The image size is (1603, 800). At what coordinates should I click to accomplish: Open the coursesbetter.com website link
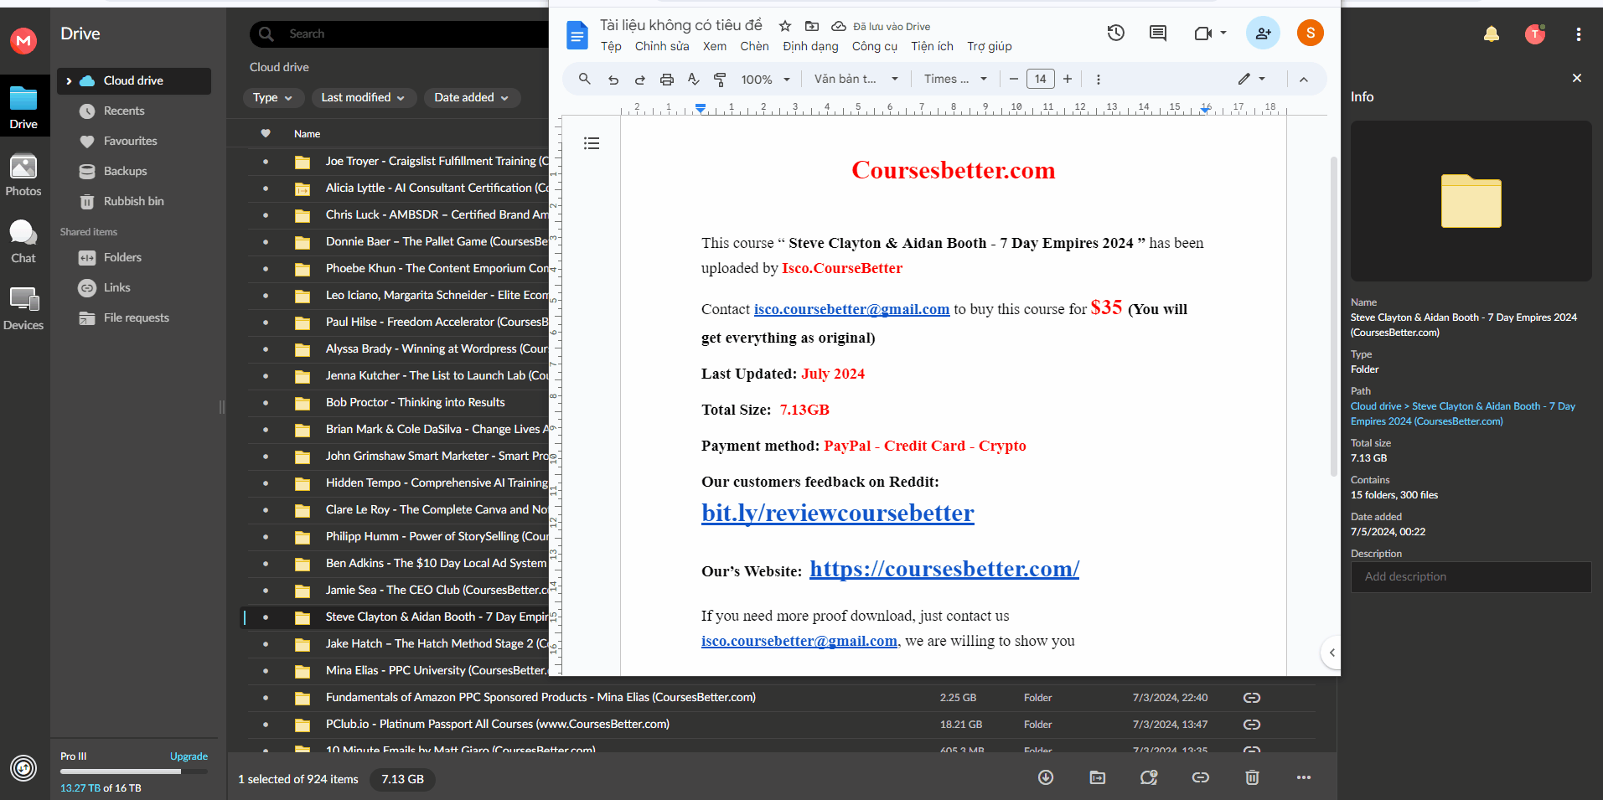pyautogui.click(x=944, y=569)
